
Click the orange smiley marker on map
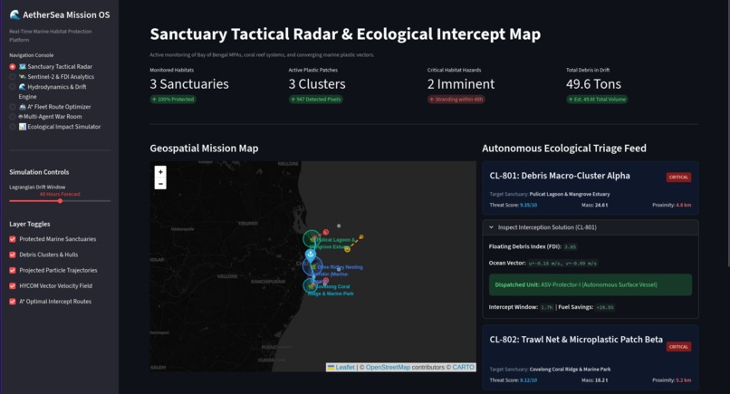(347, 250)
